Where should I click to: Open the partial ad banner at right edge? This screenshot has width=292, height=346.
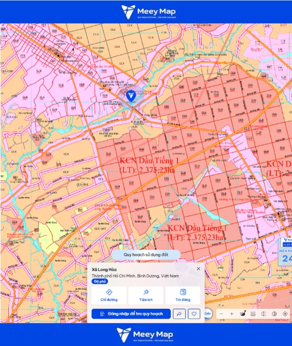[286, 251]
